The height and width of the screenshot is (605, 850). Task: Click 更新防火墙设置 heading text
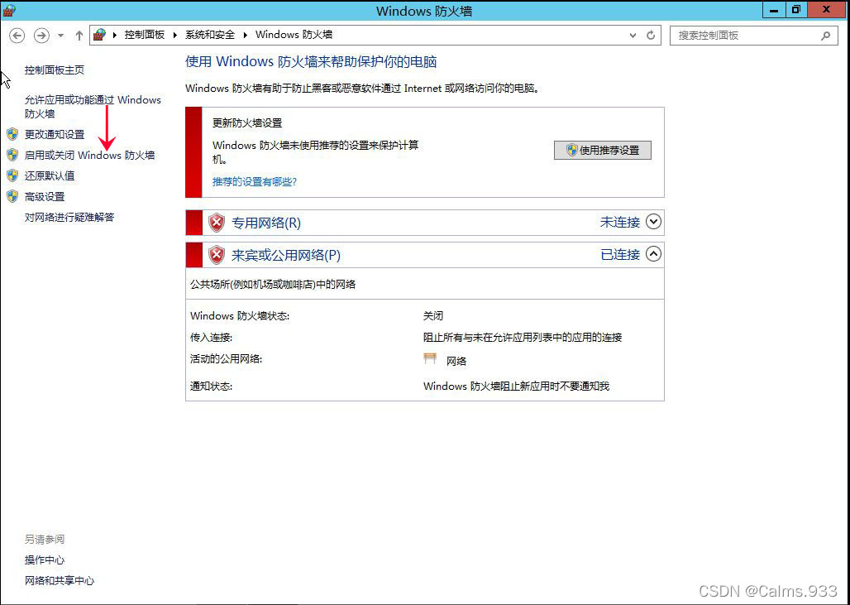click(247, 123)
